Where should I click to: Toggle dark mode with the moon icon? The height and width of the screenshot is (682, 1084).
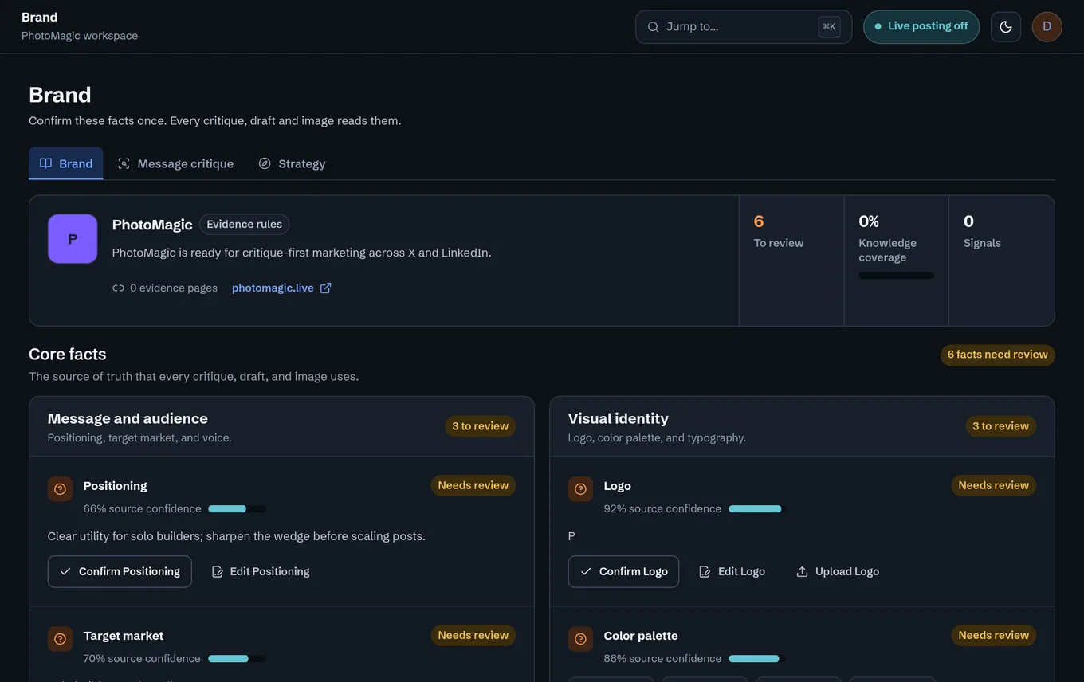[x=1006, y=27]
